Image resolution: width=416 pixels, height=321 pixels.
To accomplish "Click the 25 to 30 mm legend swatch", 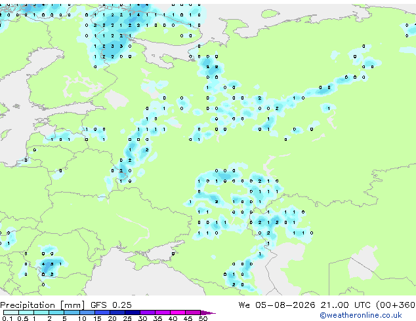I will 133,312.
